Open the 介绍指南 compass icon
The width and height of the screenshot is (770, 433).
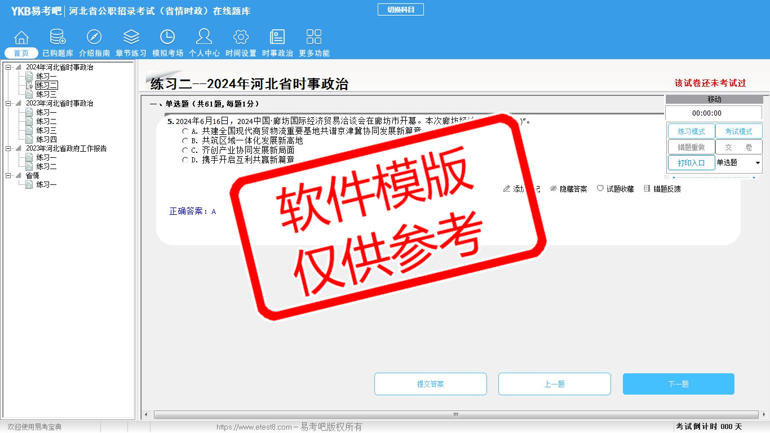(x=94, y=37)
